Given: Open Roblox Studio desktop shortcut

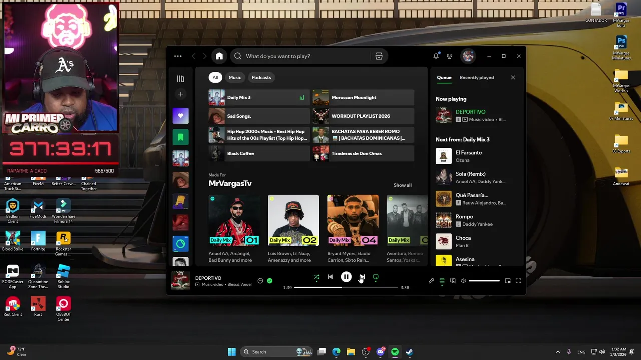Looking at the screenshot, I should click(63, 276).
